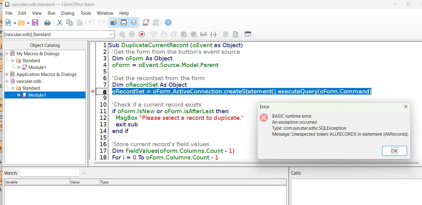Viewport: 422px width, 205px height.
Task: Click OK in the Error dialog
Action: click(394, 151)
